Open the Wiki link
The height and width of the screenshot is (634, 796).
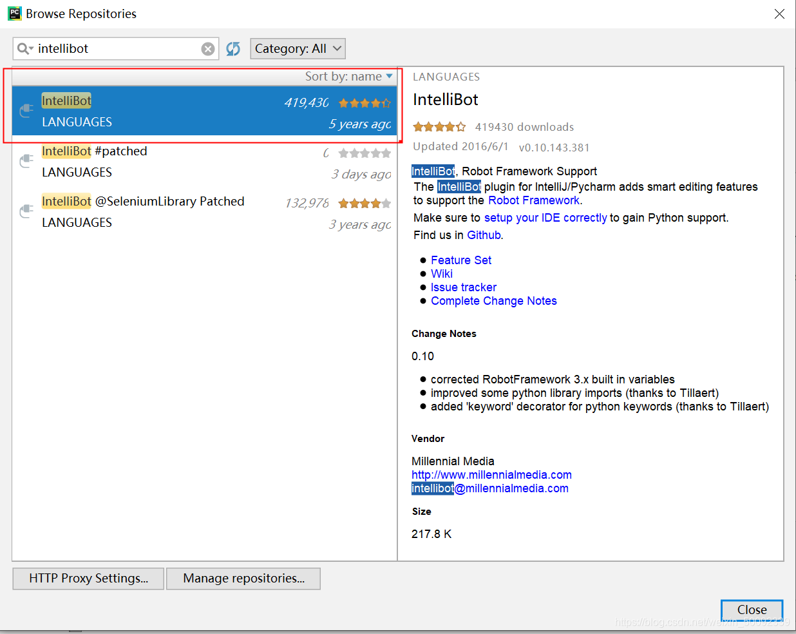tap(442, 274)
